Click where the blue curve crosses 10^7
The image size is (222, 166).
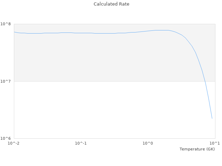click(x=205, y=81)
